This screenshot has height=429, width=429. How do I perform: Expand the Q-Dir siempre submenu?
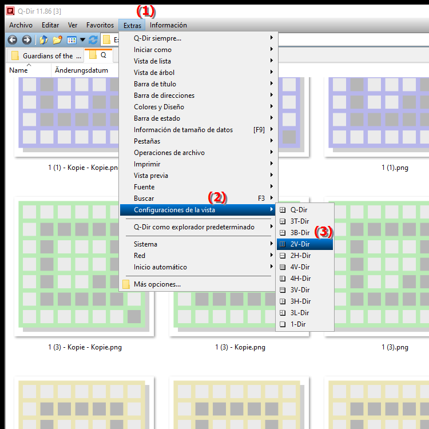pos(197,38)
